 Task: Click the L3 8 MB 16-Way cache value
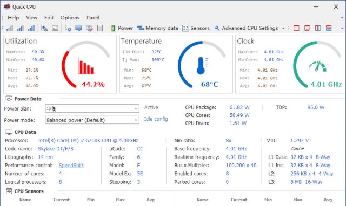307,182
